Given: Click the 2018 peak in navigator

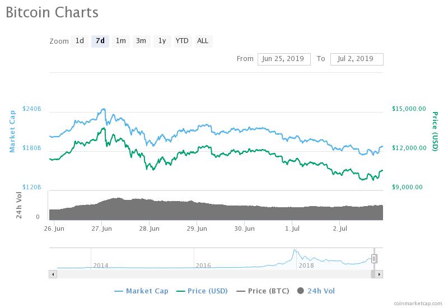Looking at the screenshot, I should point(295,250).
